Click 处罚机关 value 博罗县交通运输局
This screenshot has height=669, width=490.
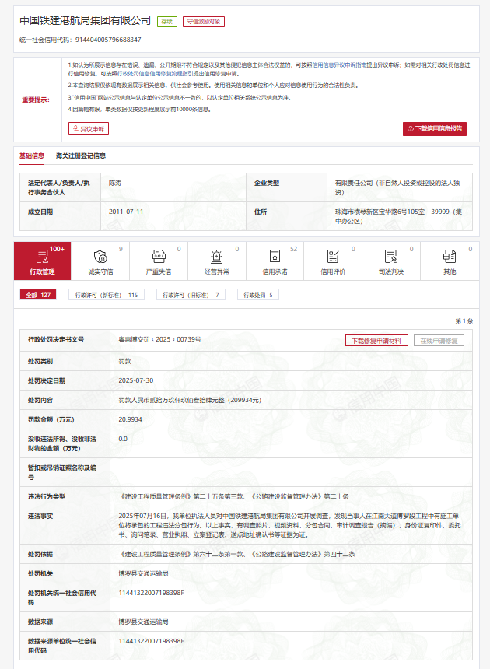point(143,574)
